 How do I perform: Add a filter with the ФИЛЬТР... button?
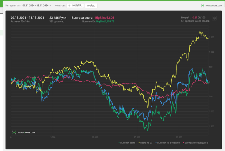coord(75,5)
